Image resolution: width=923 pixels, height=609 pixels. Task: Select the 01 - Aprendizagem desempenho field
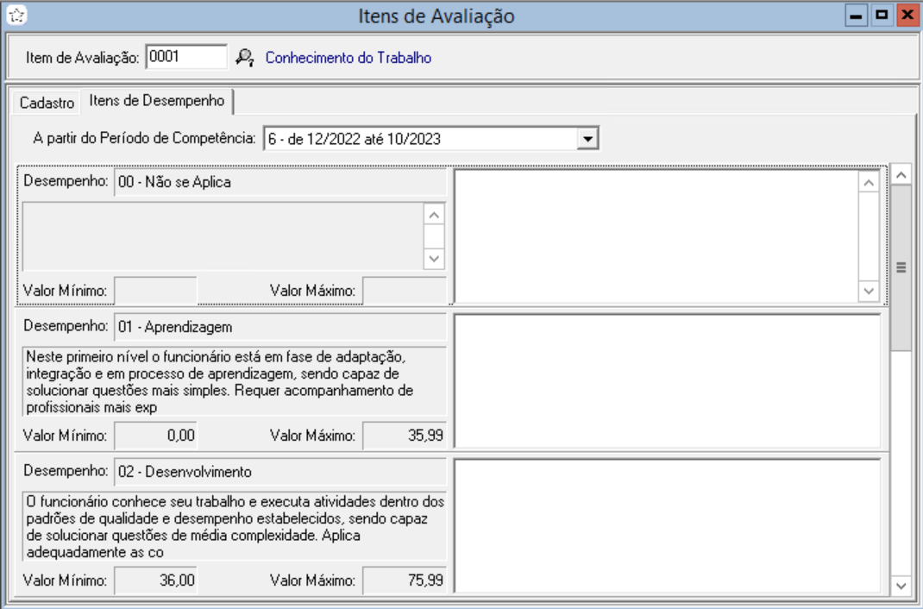pos(279,327)
